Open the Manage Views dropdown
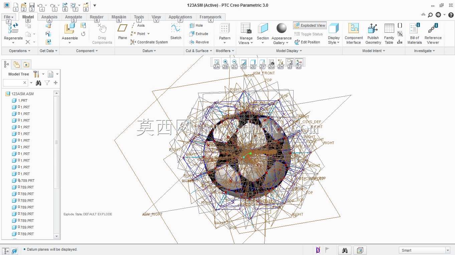 246,40
